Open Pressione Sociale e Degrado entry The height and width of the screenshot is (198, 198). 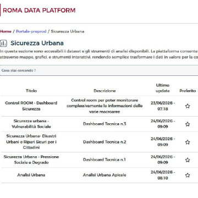click(x=31, y=159)
